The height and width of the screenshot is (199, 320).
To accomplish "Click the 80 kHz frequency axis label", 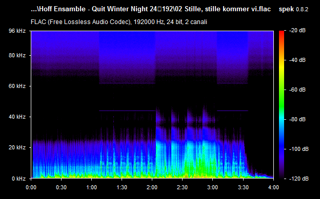I will pyautogui.click(x=17, y=55).
